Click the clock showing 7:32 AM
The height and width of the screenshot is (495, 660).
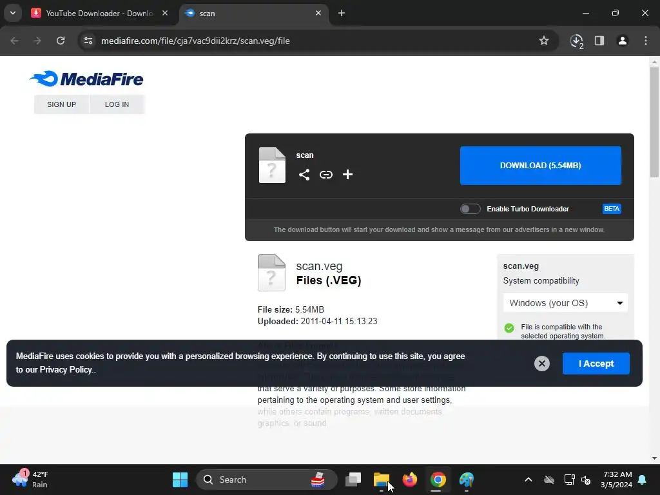[617, 480]
